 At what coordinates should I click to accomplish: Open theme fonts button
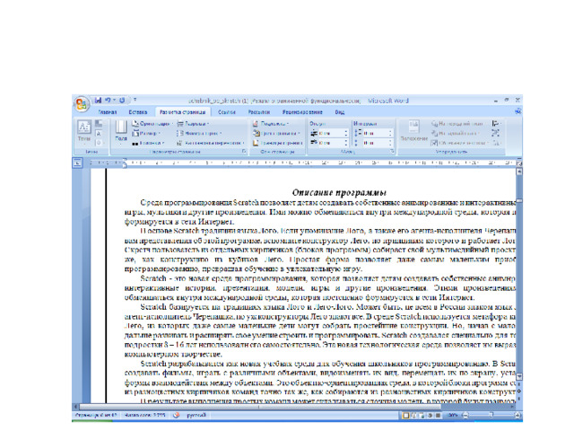tap(99, 134)
